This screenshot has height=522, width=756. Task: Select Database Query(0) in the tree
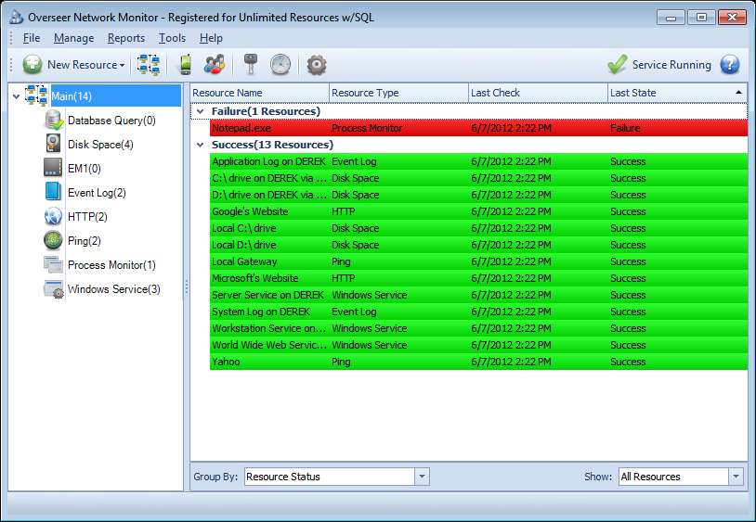click(x=111, y=121)
